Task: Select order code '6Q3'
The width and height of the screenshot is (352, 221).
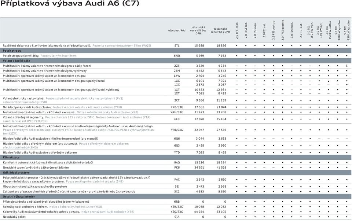Action: pyautogui.click(x=177, y=146)
